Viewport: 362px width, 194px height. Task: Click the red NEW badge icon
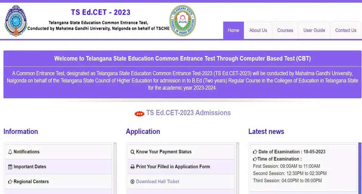(x=139, y=113)
